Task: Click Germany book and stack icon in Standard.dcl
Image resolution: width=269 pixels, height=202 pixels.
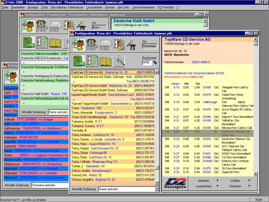Action: point(68,25)
